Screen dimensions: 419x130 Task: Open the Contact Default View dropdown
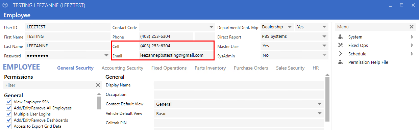[x=320, y=104]
